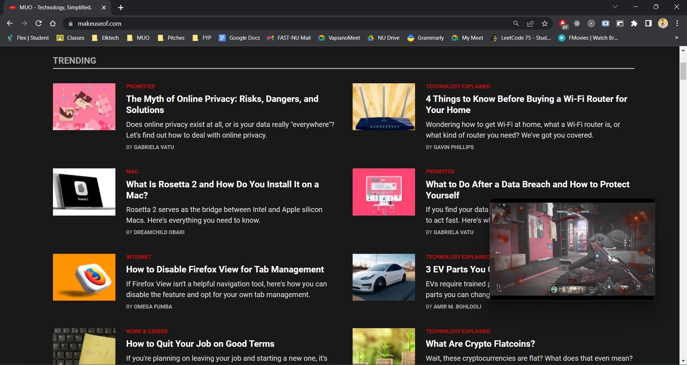Read the Rosetta 2 Mac article

222,189
